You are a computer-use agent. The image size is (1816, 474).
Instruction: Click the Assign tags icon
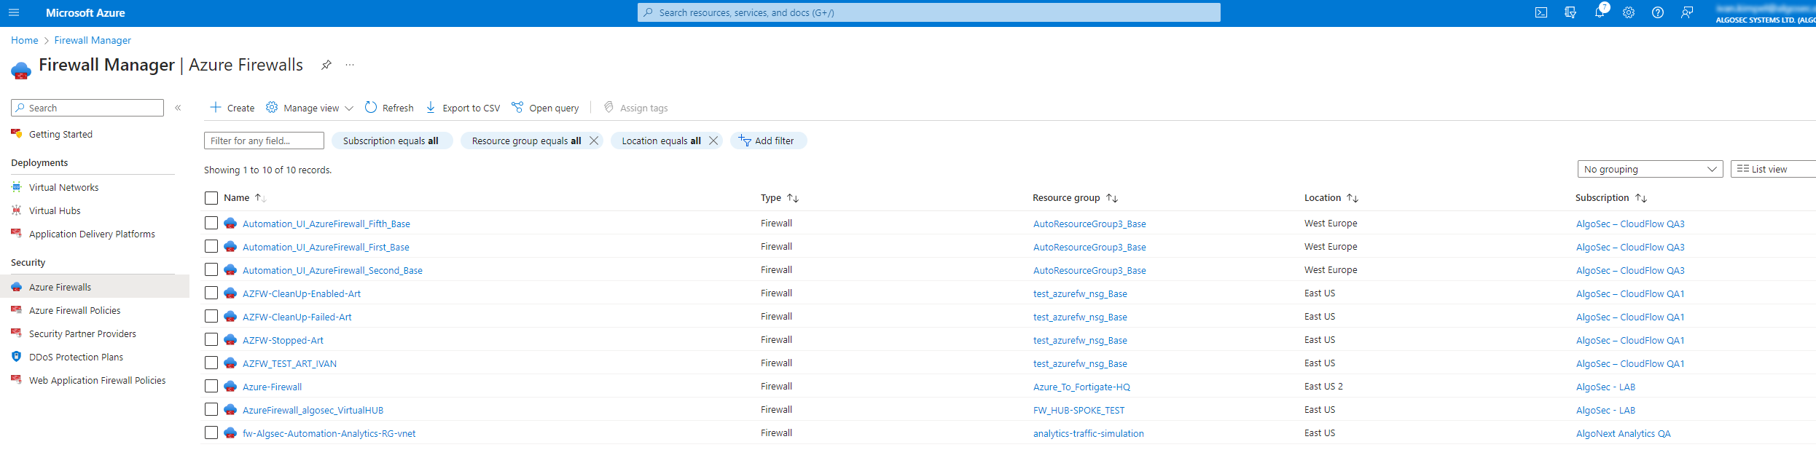tap(608, 108)
